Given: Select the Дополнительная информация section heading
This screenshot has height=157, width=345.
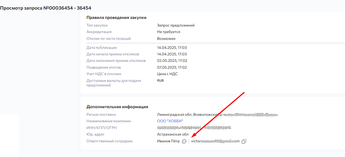Looking at the screenshot, I should 117,107.
